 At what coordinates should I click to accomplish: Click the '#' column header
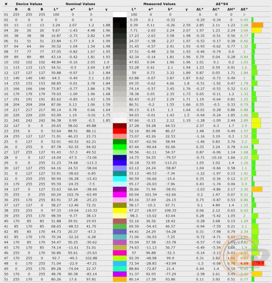(x=6, y=4)
